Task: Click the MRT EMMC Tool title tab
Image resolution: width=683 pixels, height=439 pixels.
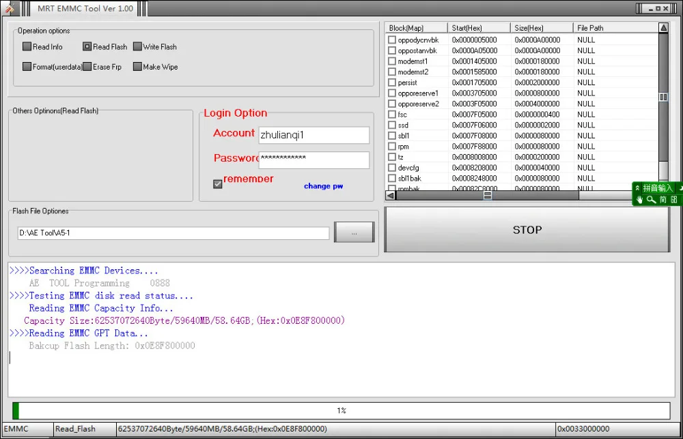Action: [85, 8]
